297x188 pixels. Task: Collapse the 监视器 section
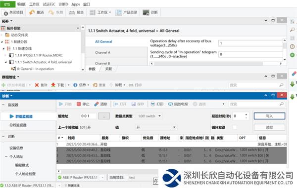pos(3,105)
